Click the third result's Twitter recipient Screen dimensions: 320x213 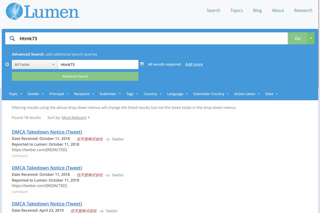(x=111, y=211)
